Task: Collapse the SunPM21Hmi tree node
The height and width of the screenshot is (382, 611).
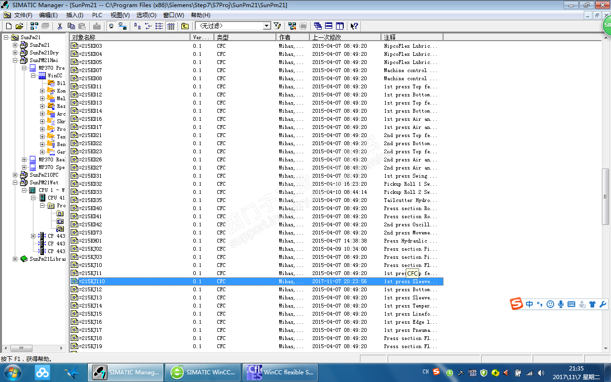Action: [x=15, y=60]
